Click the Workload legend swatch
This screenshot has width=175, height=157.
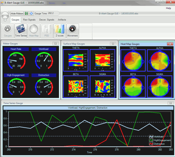tap(151, 137)
